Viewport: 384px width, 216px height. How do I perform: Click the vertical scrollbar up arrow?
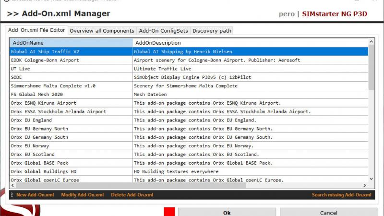371,42
